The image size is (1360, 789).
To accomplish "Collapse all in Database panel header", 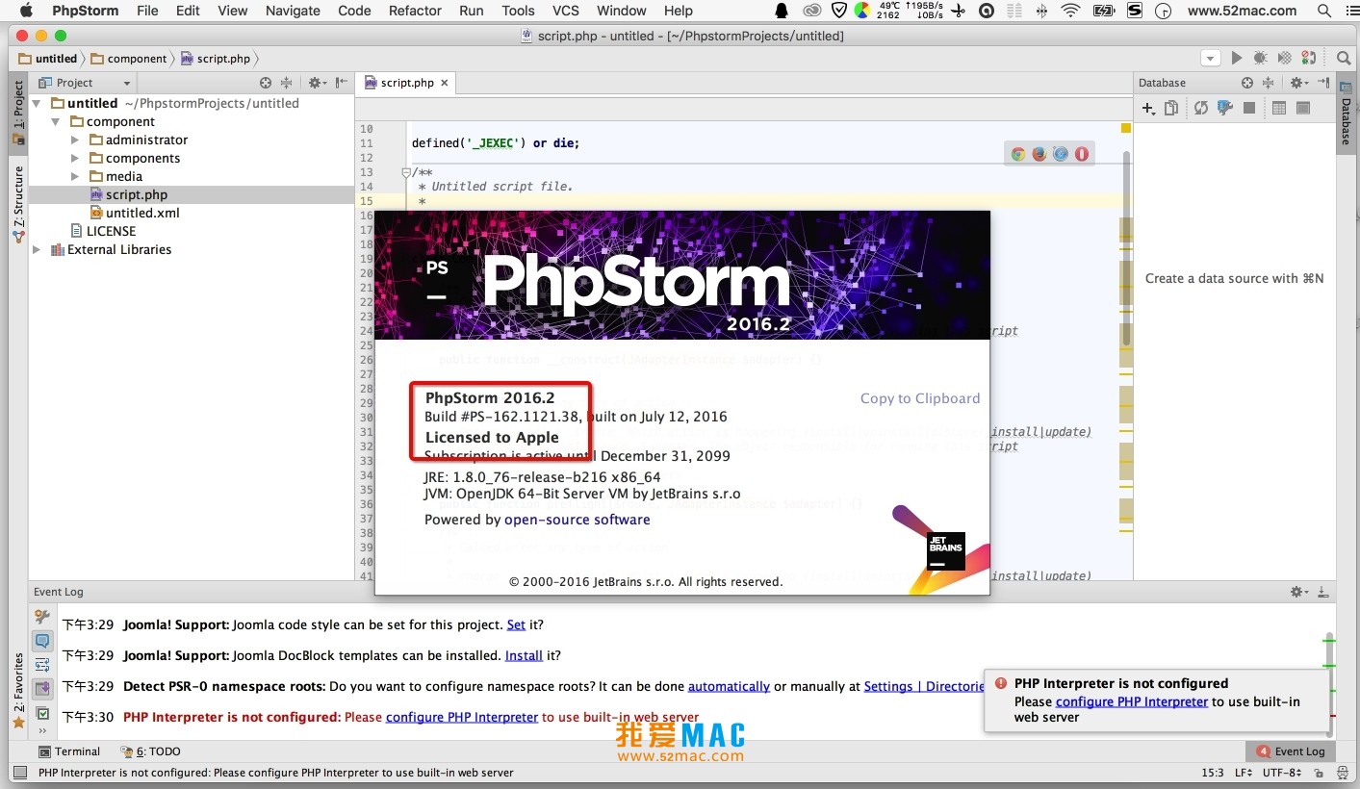I will pos(1268,83).
